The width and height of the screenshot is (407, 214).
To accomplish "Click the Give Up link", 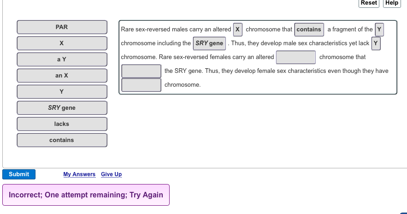I will click(111, 174).
